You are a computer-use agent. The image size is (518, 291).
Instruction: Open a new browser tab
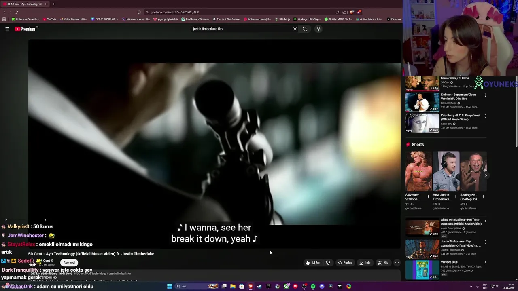(53, 4)
